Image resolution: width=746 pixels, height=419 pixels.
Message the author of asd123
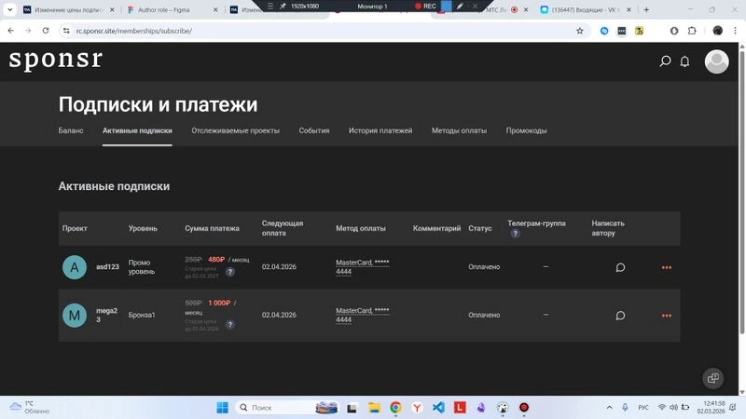(620, 267)
